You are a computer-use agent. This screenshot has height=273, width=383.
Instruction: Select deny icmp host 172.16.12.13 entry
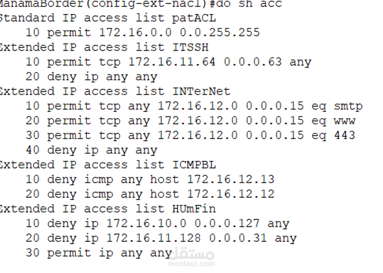150,180
